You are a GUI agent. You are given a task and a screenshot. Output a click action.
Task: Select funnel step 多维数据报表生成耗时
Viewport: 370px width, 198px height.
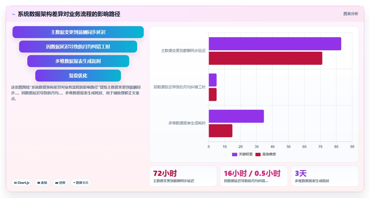[78, 61]
